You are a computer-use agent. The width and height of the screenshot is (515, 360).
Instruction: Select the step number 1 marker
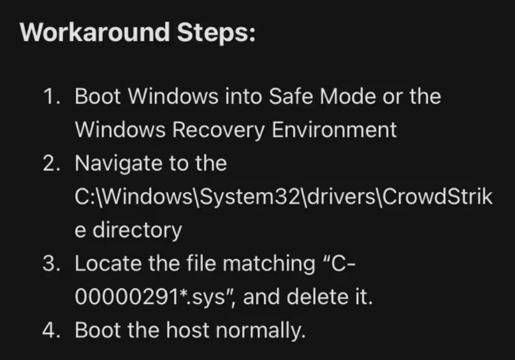point(51,97)
